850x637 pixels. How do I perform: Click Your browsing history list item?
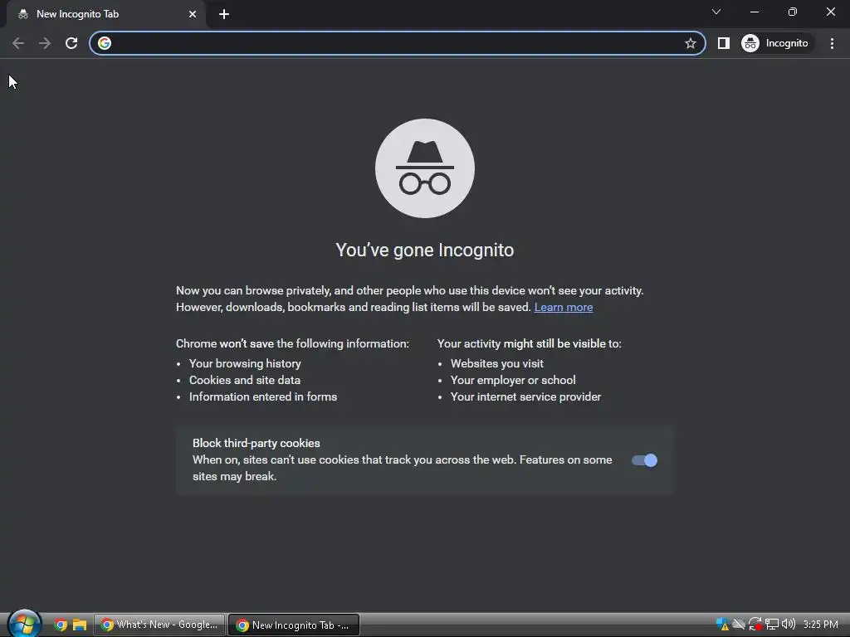coord(245,363)
